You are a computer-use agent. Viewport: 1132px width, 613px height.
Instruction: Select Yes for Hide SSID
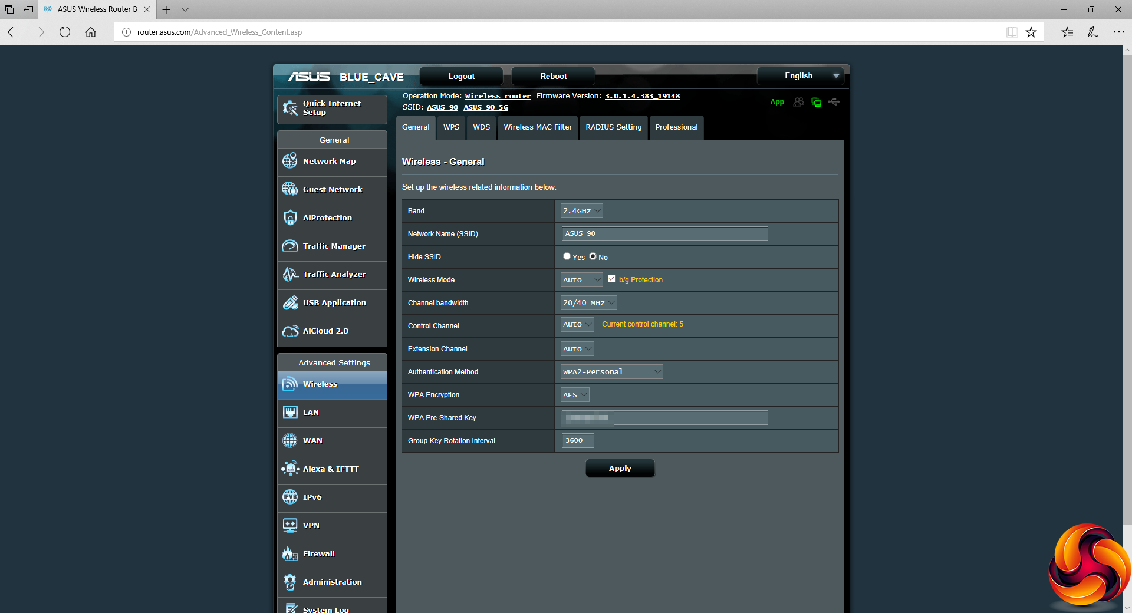pos(567,256)
